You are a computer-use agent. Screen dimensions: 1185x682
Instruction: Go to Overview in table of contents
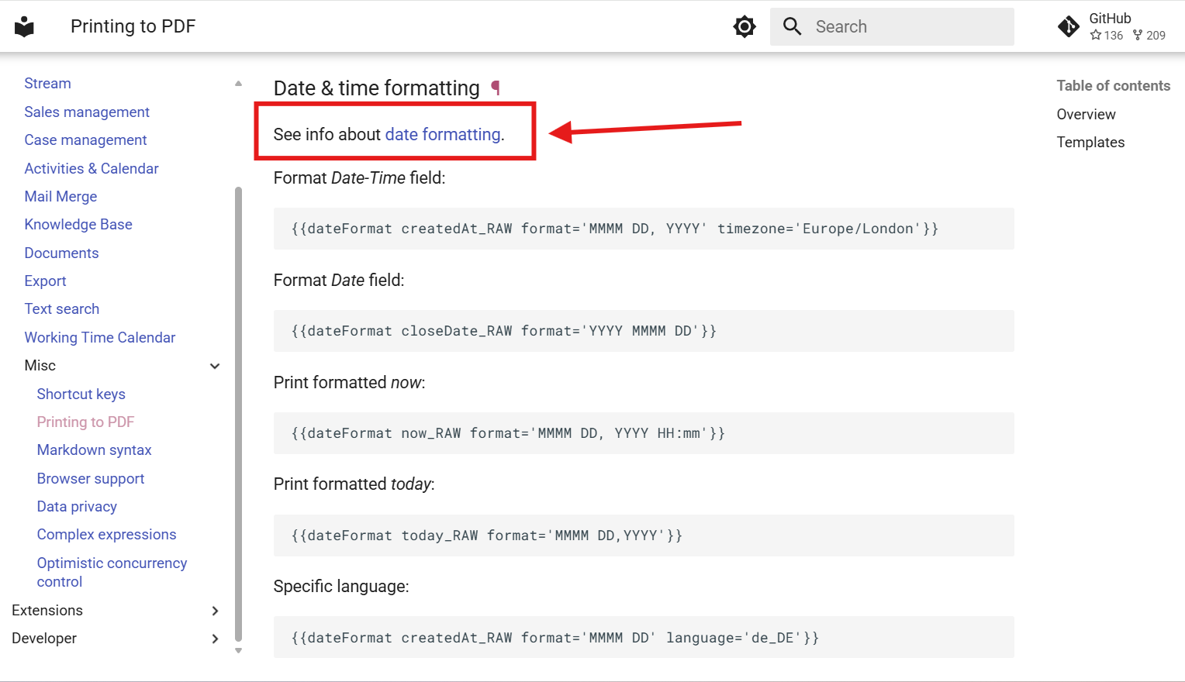[1086, 114]
